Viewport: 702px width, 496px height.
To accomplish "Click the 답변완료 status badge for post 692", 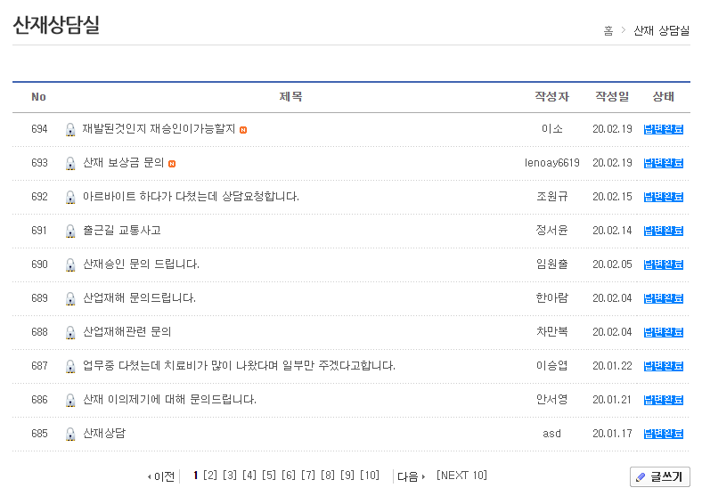I will coord(663,197).
